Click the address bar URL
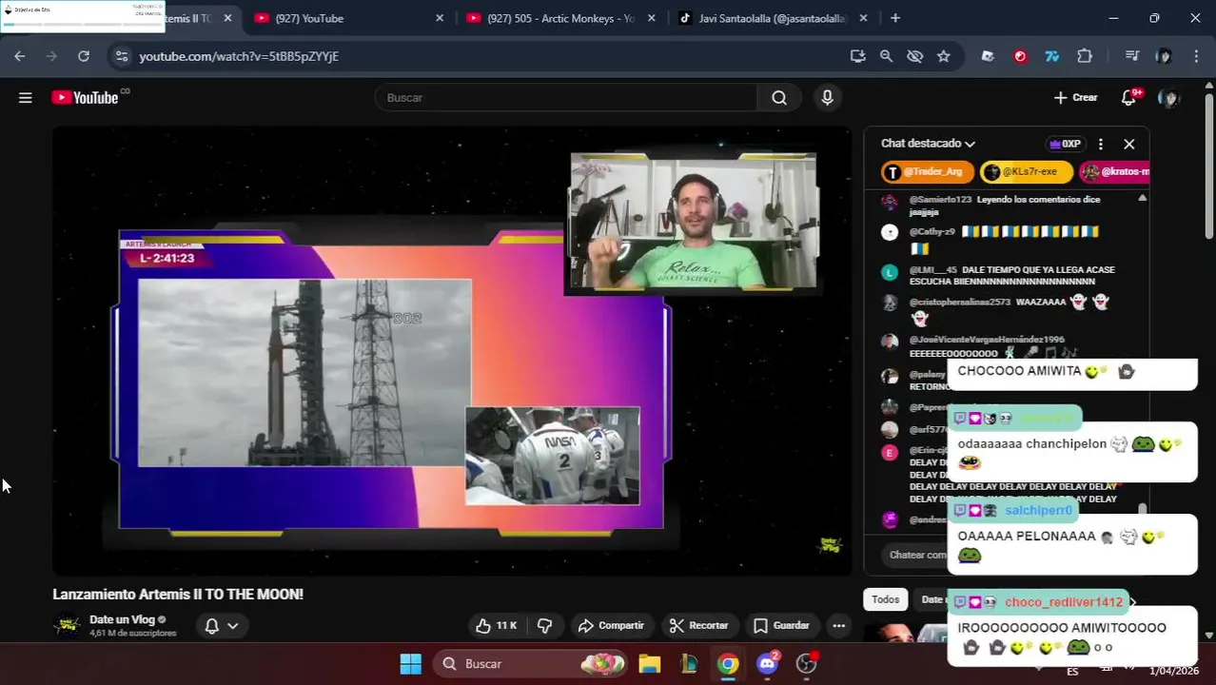Screen dimensions: 1216x685 click(x=239, y=56)
